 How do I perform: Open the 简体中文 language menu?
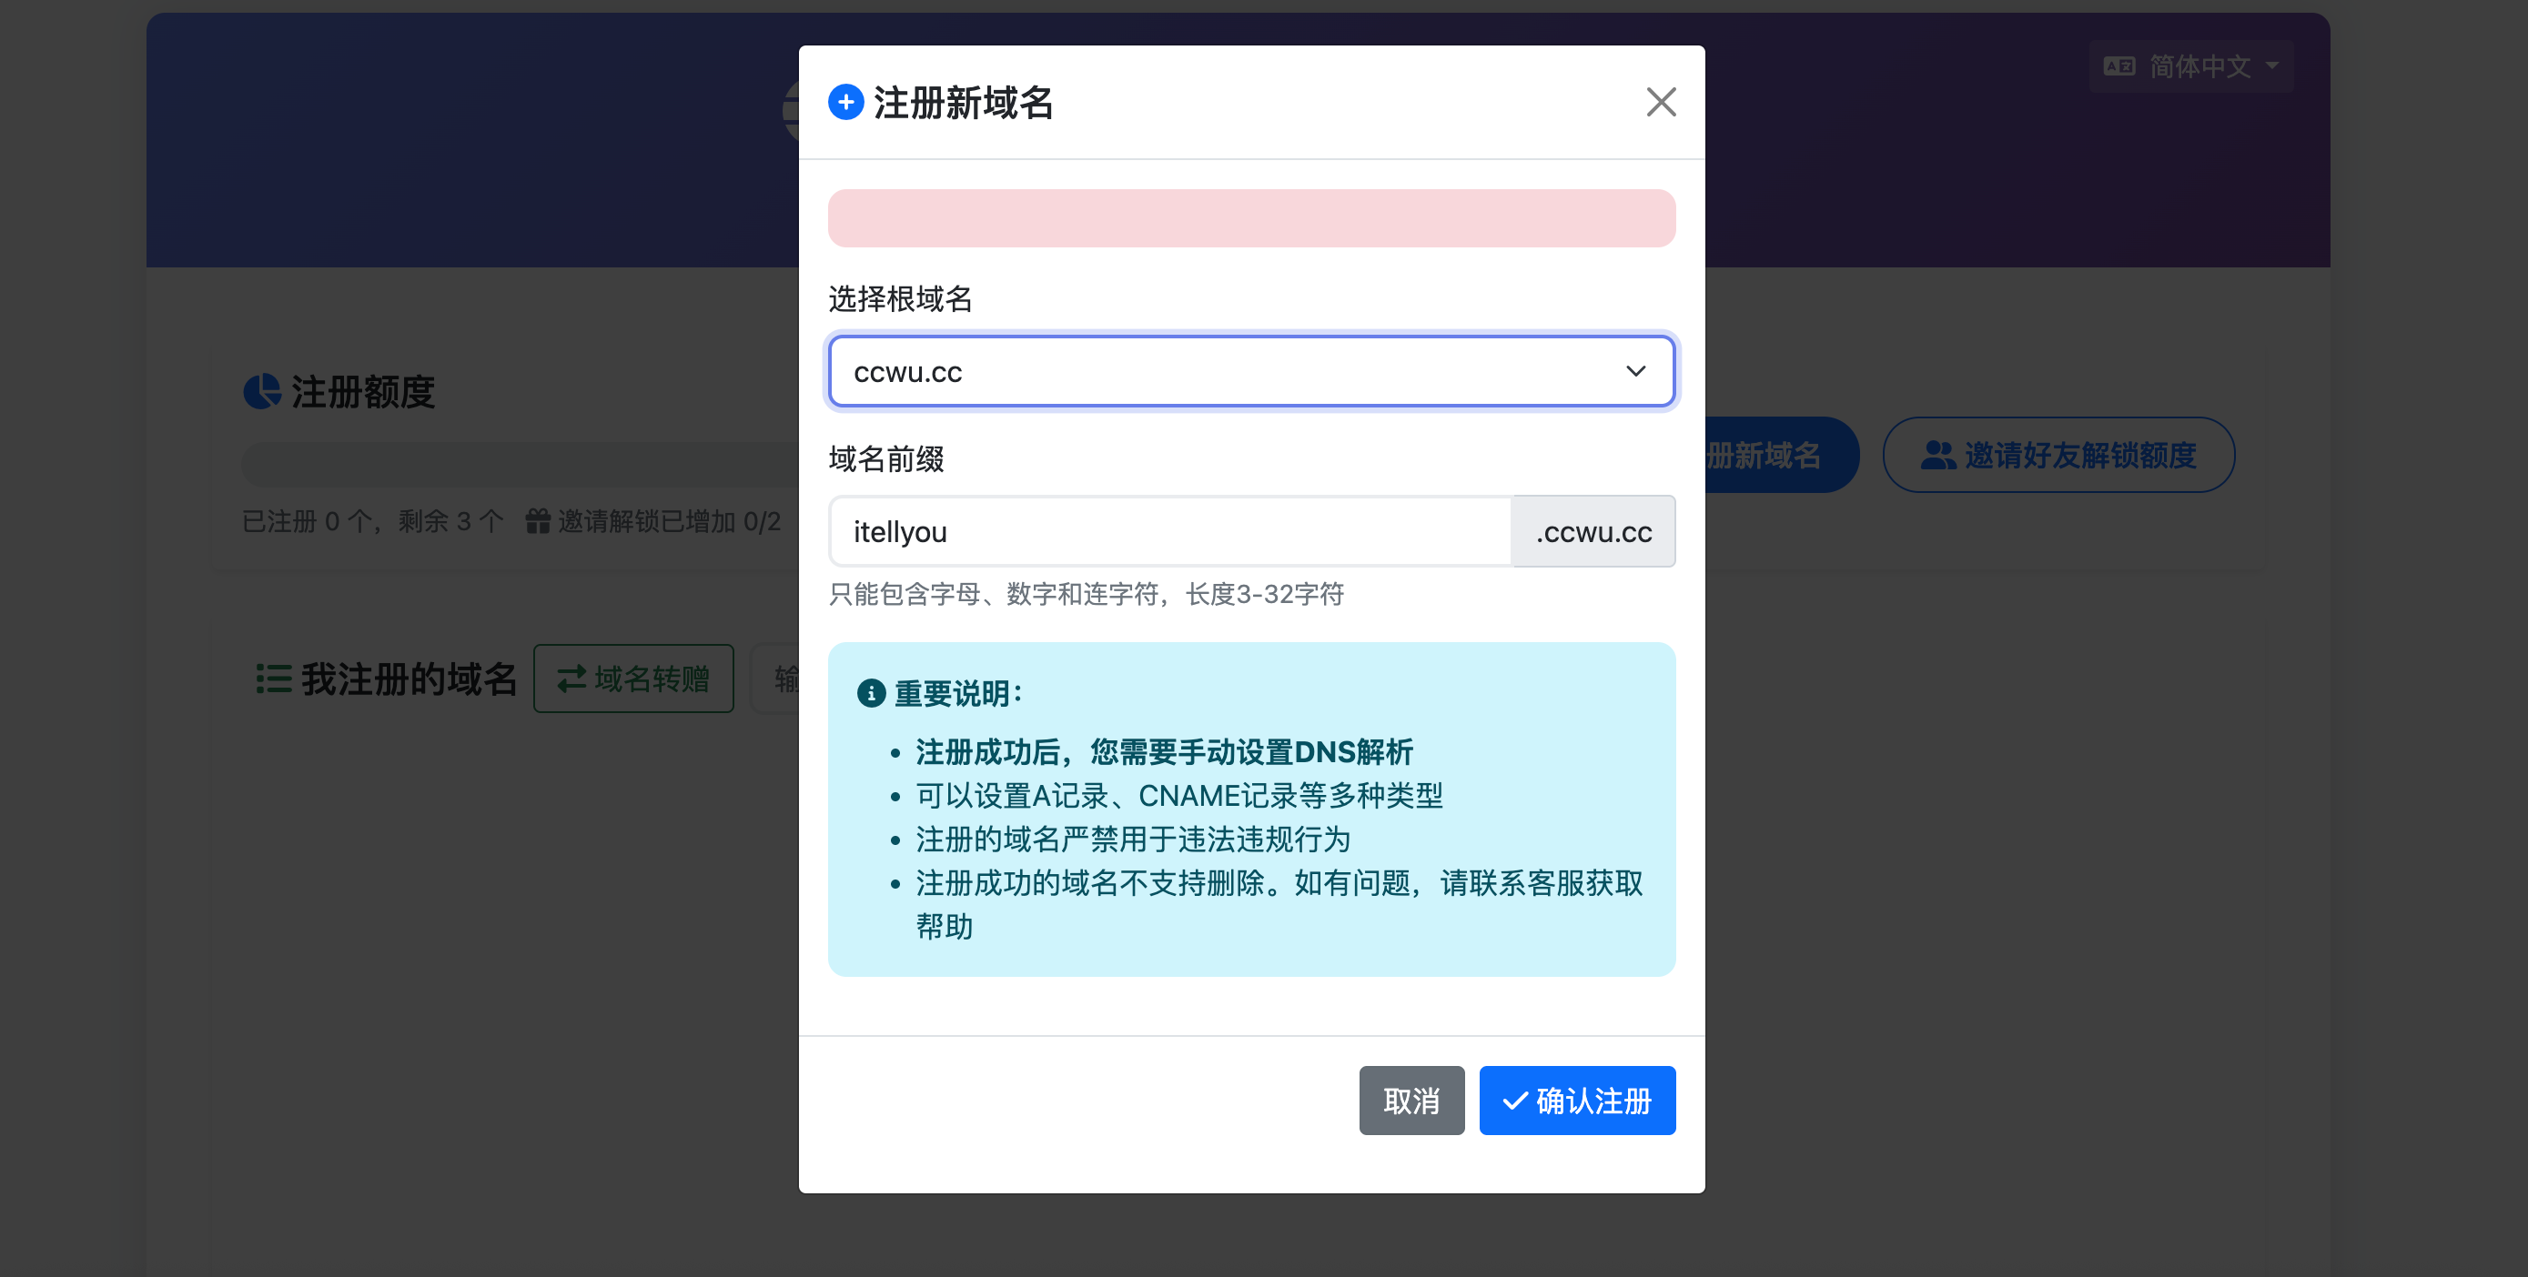[x=2190, y=66]
